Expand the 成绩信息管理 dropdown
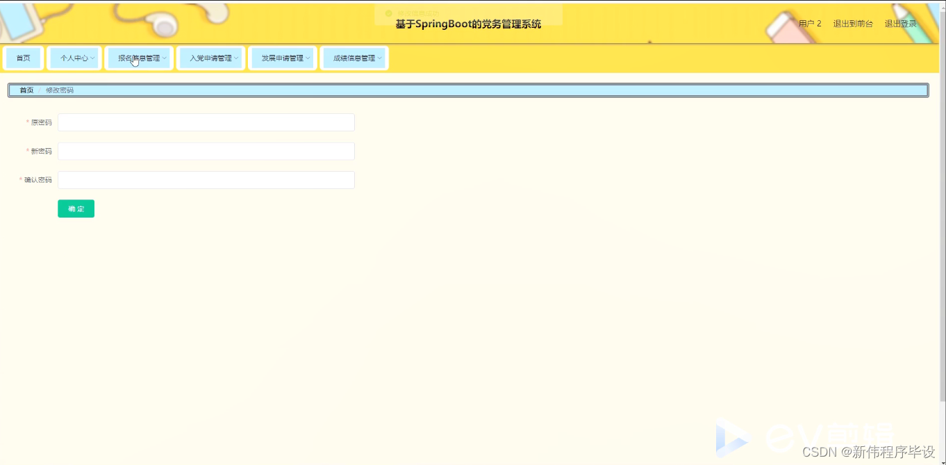The width and height of the screenshot is (946, 465). pyautogui.click(x=354, y=58)
